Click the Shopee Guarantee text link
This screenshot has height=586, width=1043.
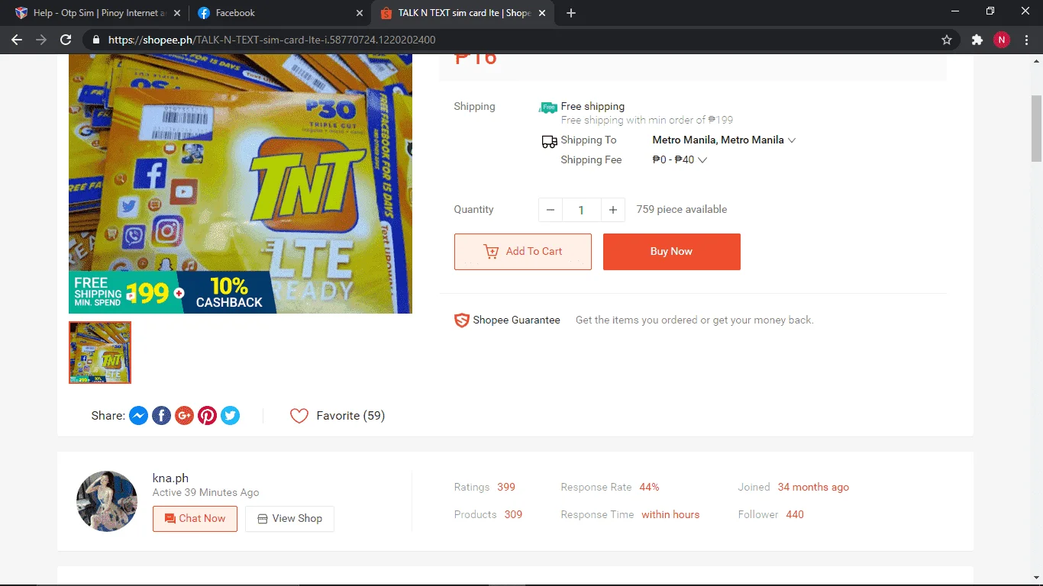coord(516,320)
